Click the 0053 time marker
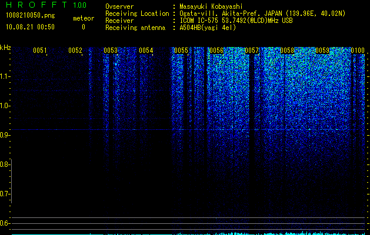The width and height of the screenshot is (370, 235). pyautogui.click(x=111, y=51)
